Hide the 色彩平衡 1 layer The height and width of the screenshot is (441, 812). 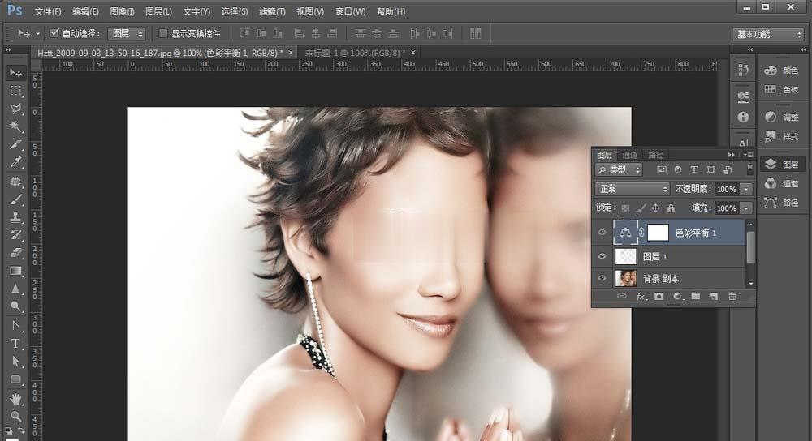click(602, 233)
